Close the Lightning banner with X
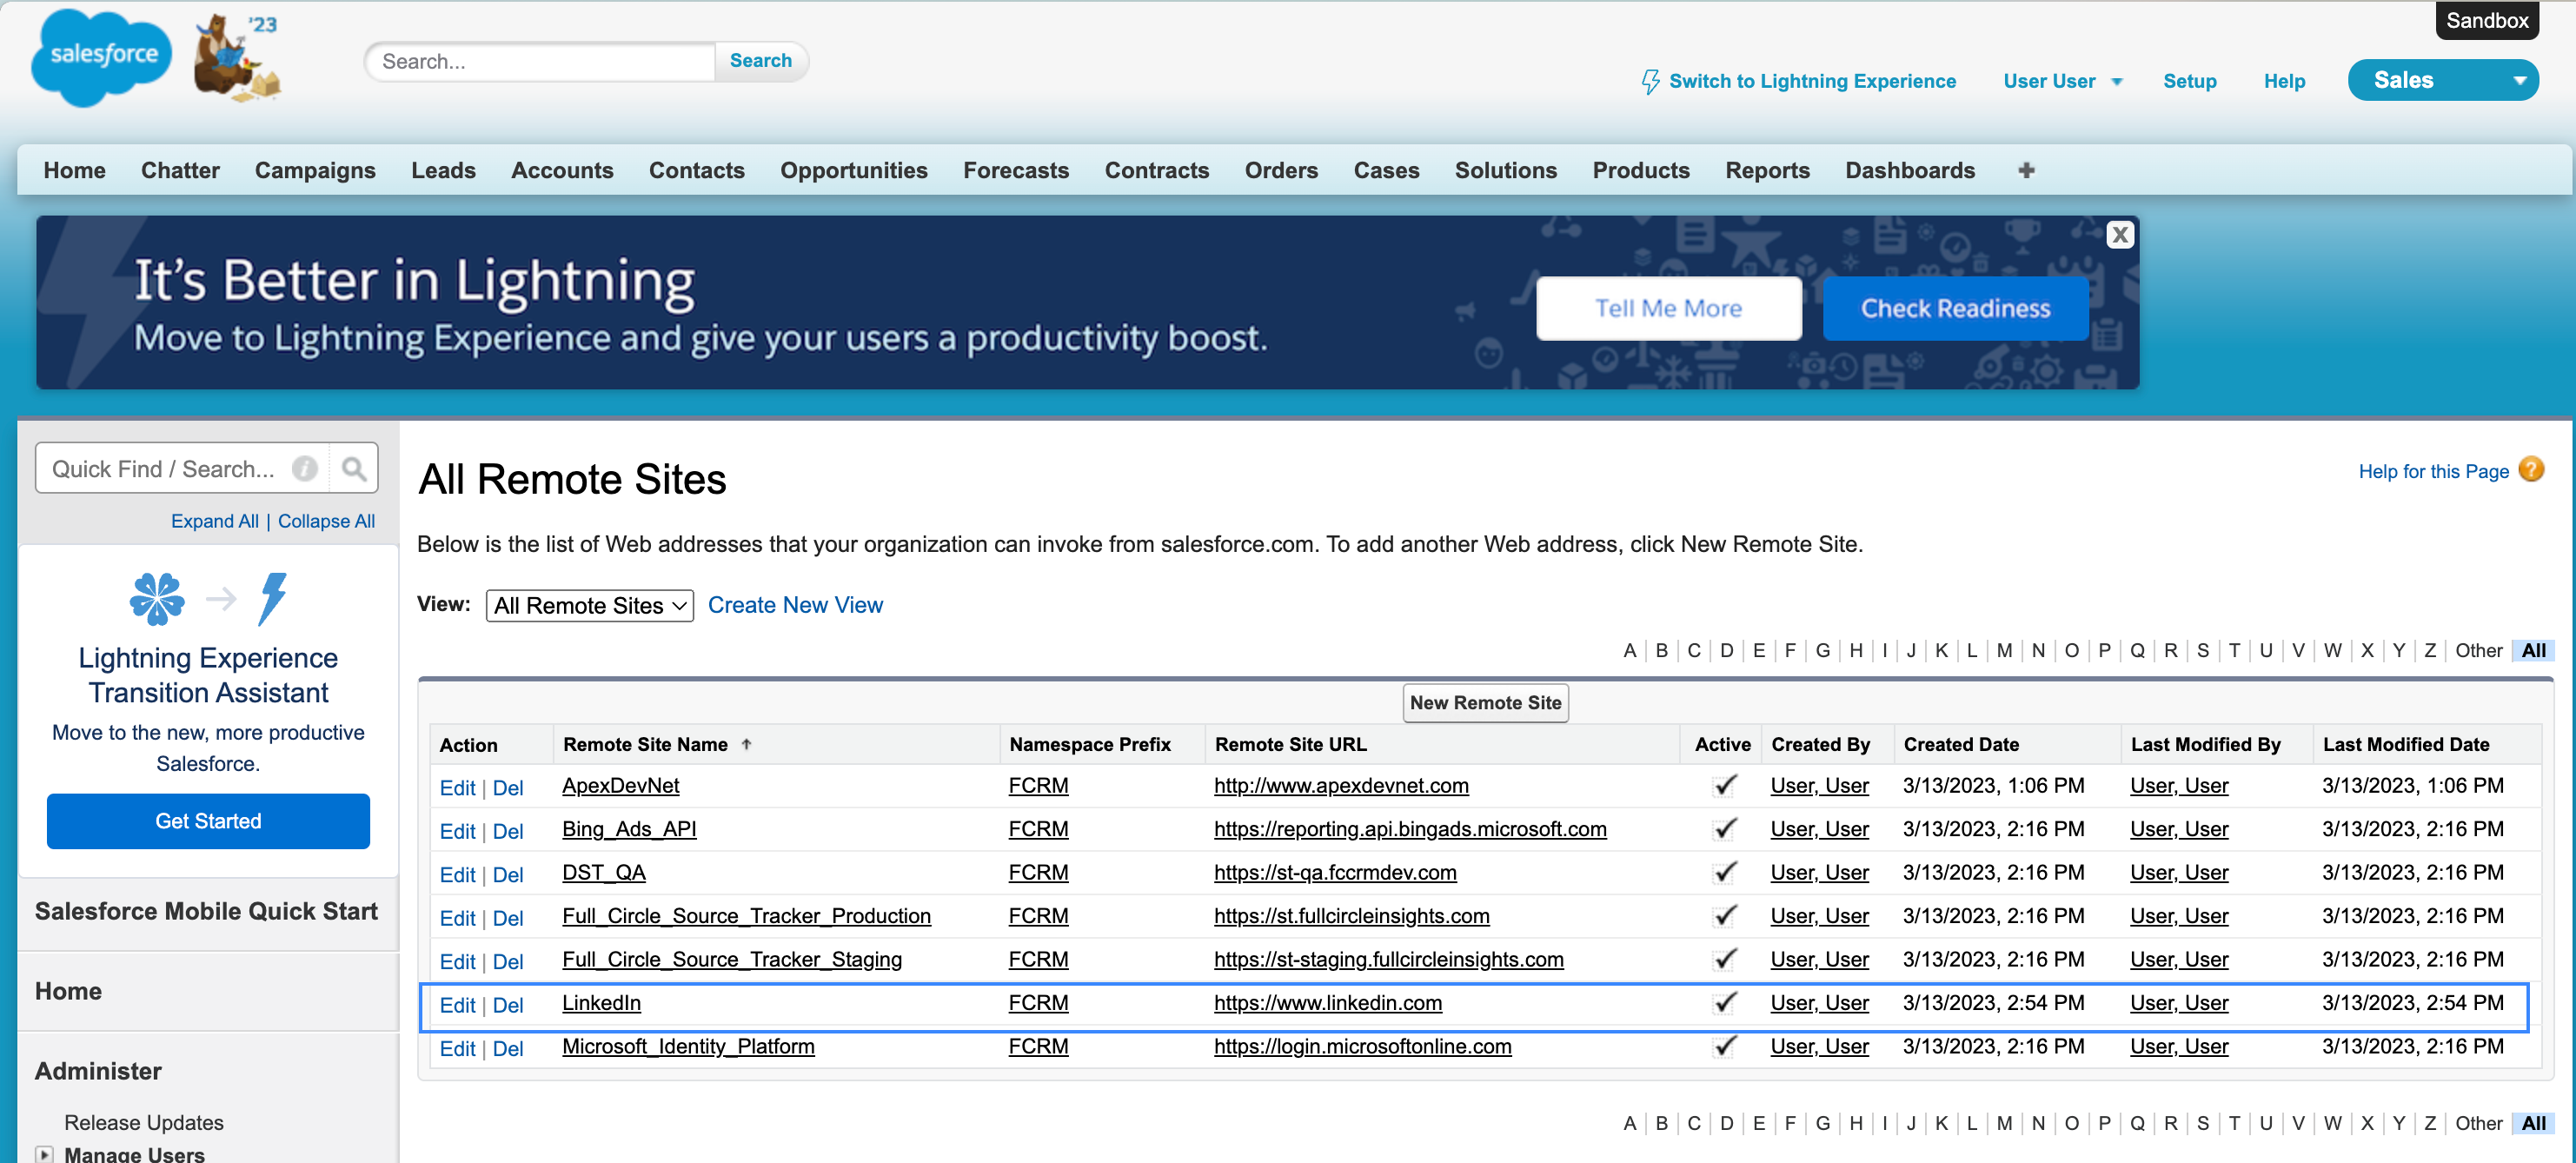The height and width of the screenshot is (1163, 2576). (2119, 234)
